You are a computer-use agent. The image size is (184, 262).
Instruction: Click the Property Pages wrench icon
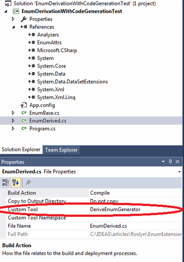point(29,182)
